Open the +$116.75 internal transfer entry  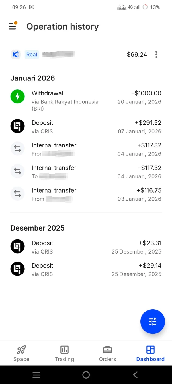(86, 194)
